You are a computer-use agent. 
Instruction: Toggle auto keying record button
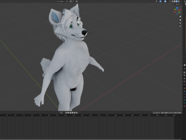pyautogui.click(x=61, y=113)
